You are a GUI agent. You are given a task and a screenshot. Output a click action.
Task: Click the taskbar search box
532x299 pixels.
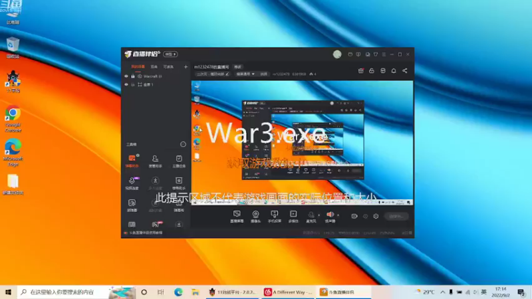tap(76, 292)
